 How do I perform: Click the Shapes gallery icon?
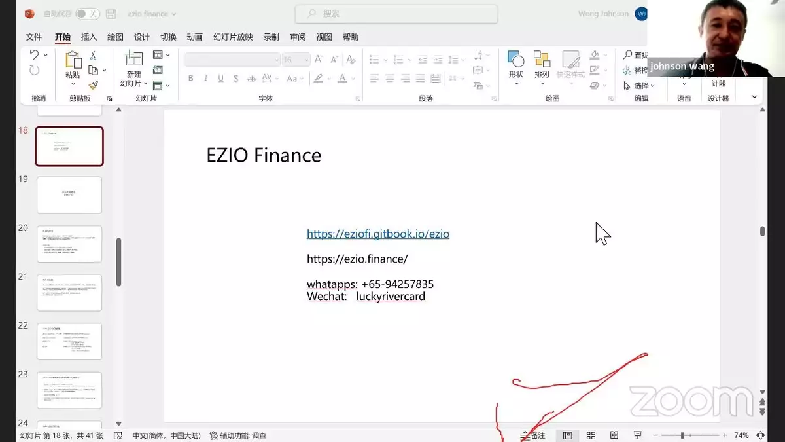pyautogui.click(x=516, y=59)
